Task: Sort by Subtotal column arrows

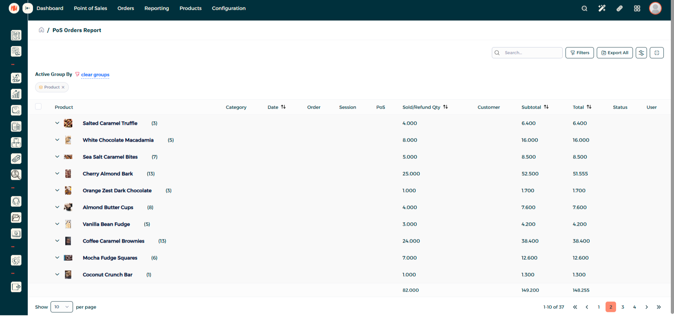Action: [x=546, y=107]
